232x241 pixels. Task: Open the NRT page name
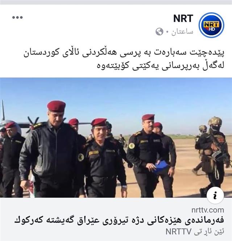(183, 18)
